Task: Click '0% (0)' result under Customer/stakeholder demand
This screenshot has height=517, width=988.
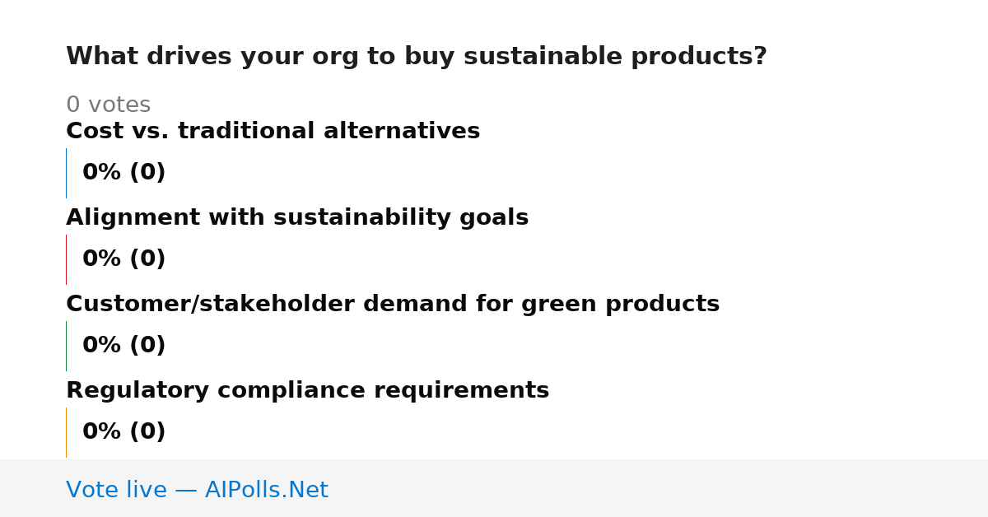Action: click(123, 346)
